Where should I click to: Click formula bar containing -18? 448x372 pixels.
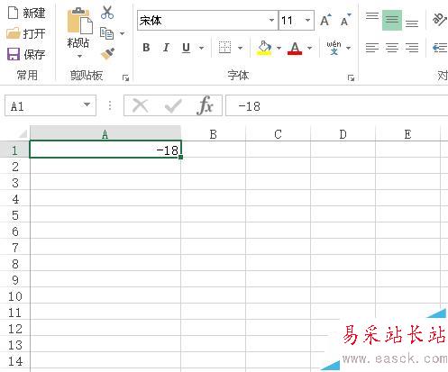336,105
